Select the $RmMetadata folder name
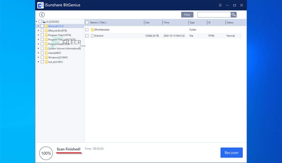 coord(102,30)
